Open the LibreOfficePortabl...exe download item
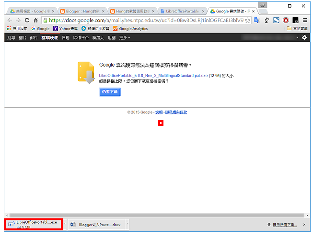The image size is (313, 238). point(34,224)
